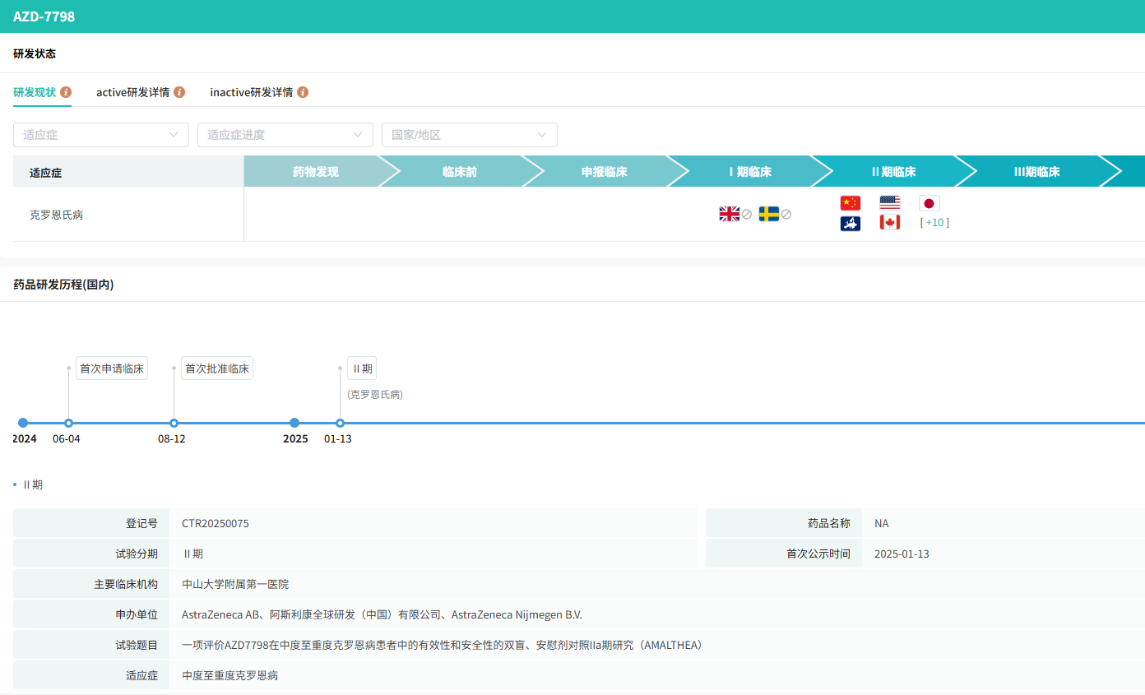Viewport: 1145px width, 695px height.
Task: Select the 08-12 首次批准临床 timeline point
Action: pyautogui.click(x=174, y=423)
